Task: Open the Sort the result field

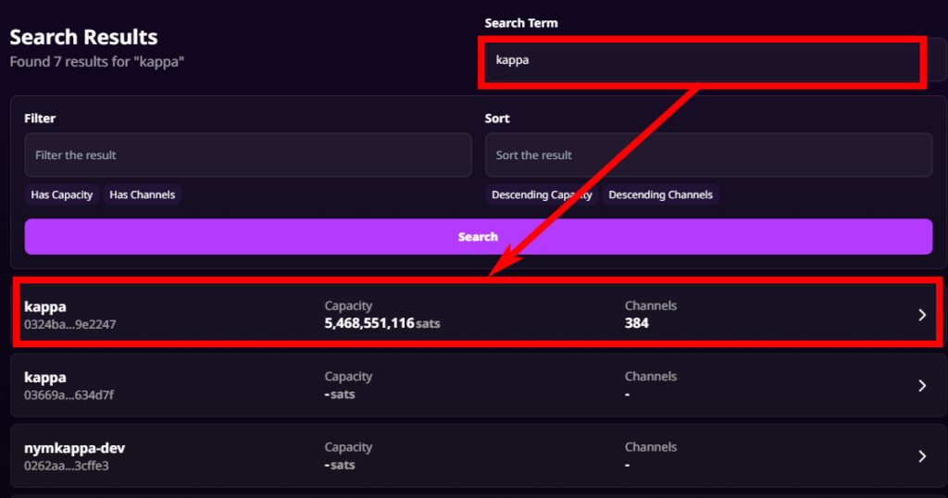Action: pyautogui.click(x=708, y=155)
